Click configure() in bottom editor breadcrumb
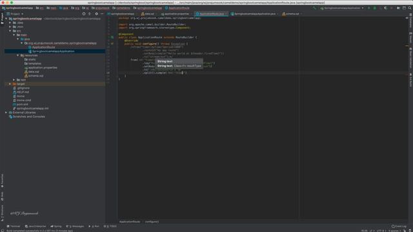Viewport: 413px width, 232px height. click(x=152, y=222)
